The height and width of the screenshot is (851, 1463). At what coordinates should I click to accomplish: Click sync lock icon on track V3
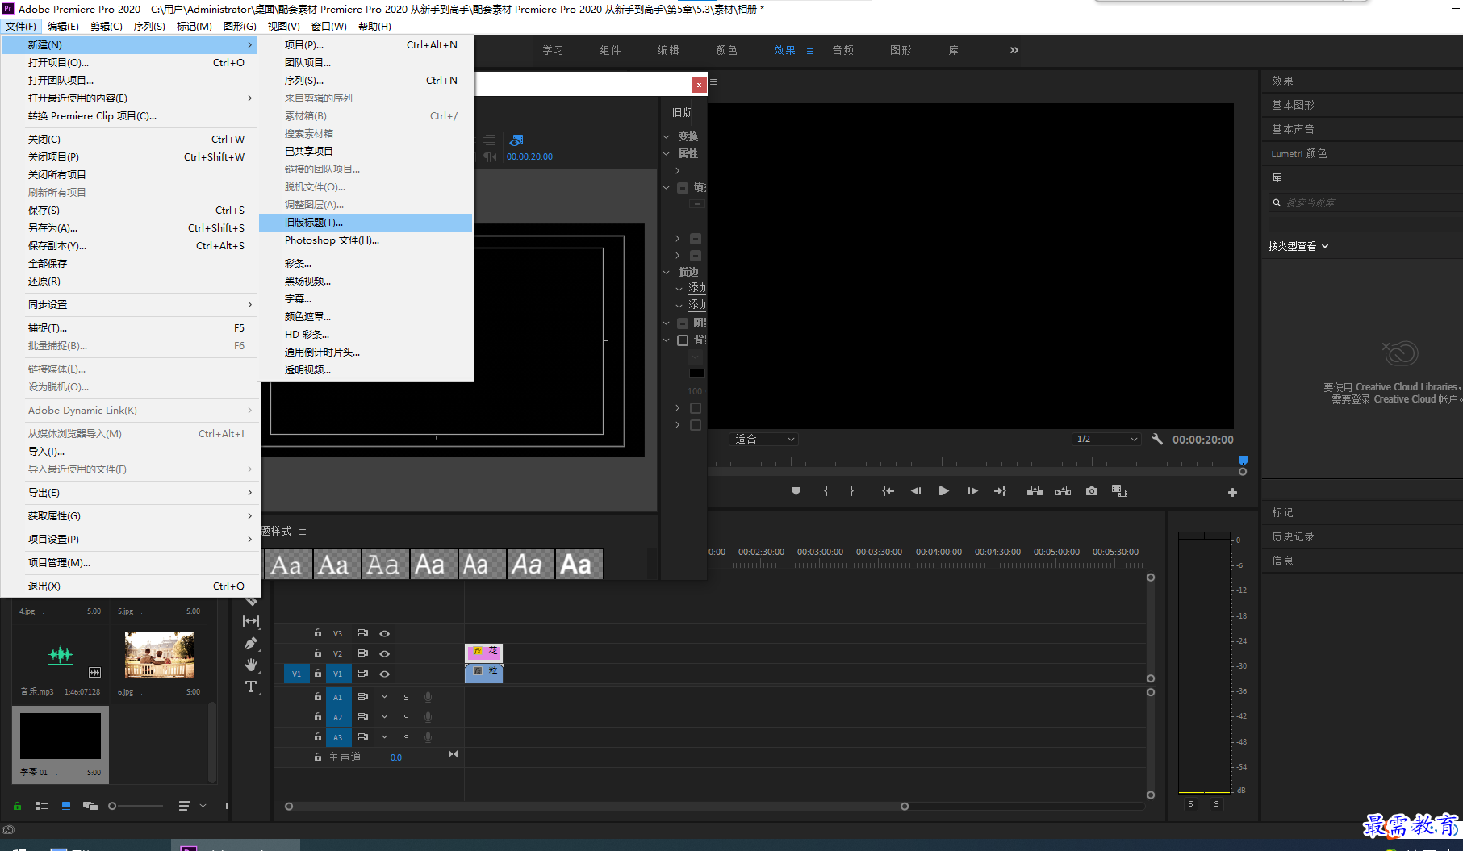(x=362, y=633)
